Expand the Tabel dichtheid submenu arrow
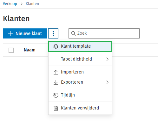 pyautogui.click(x=107, y=59)
